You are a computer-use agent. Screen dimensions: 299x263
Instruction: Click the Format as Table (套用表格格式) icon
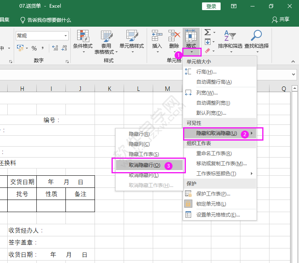(x=106, y=36)
